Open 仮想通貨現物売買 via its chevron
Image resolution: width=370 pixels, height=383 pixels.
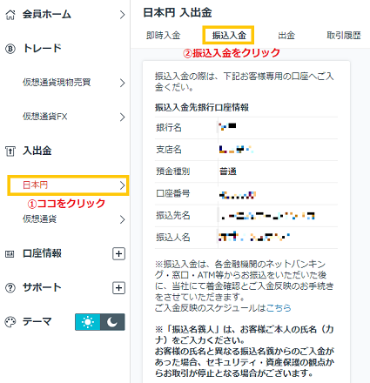[x=123, y=83]
